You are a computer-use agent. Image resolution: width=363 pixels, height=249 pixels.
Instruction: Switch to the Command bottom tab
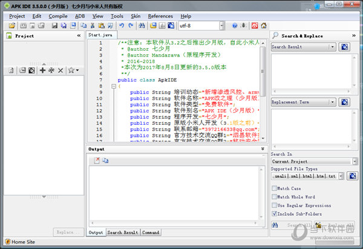151,232
